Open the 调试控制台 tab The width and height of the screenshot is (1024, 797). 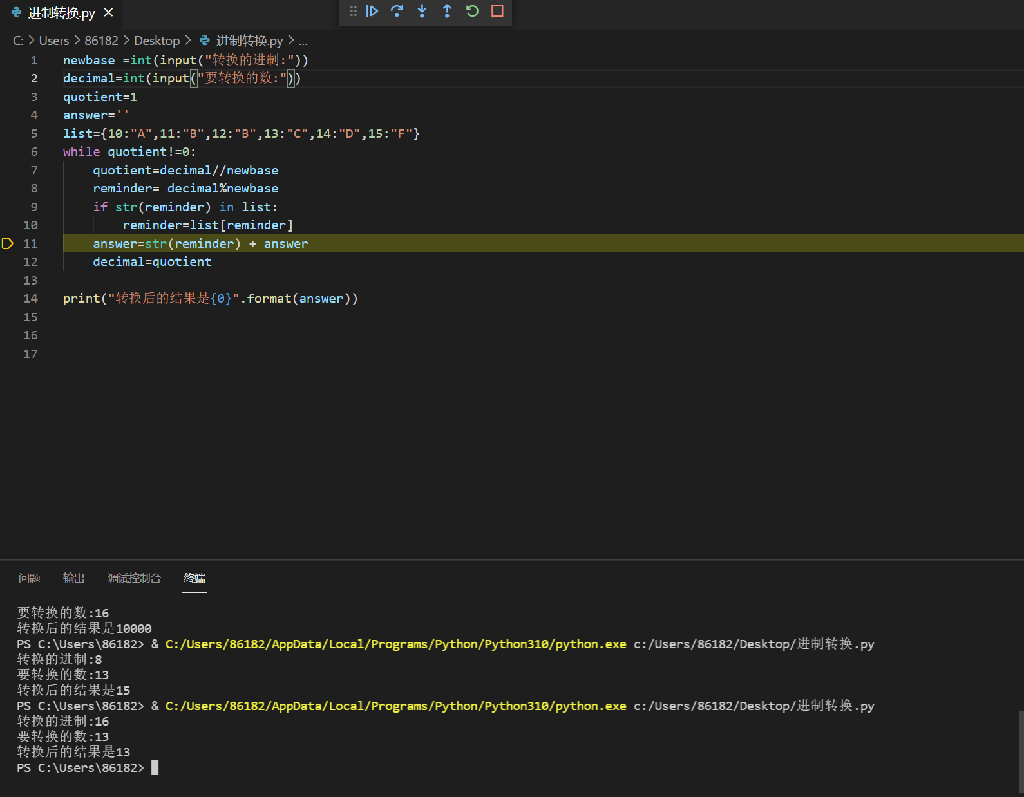[134, 578]
